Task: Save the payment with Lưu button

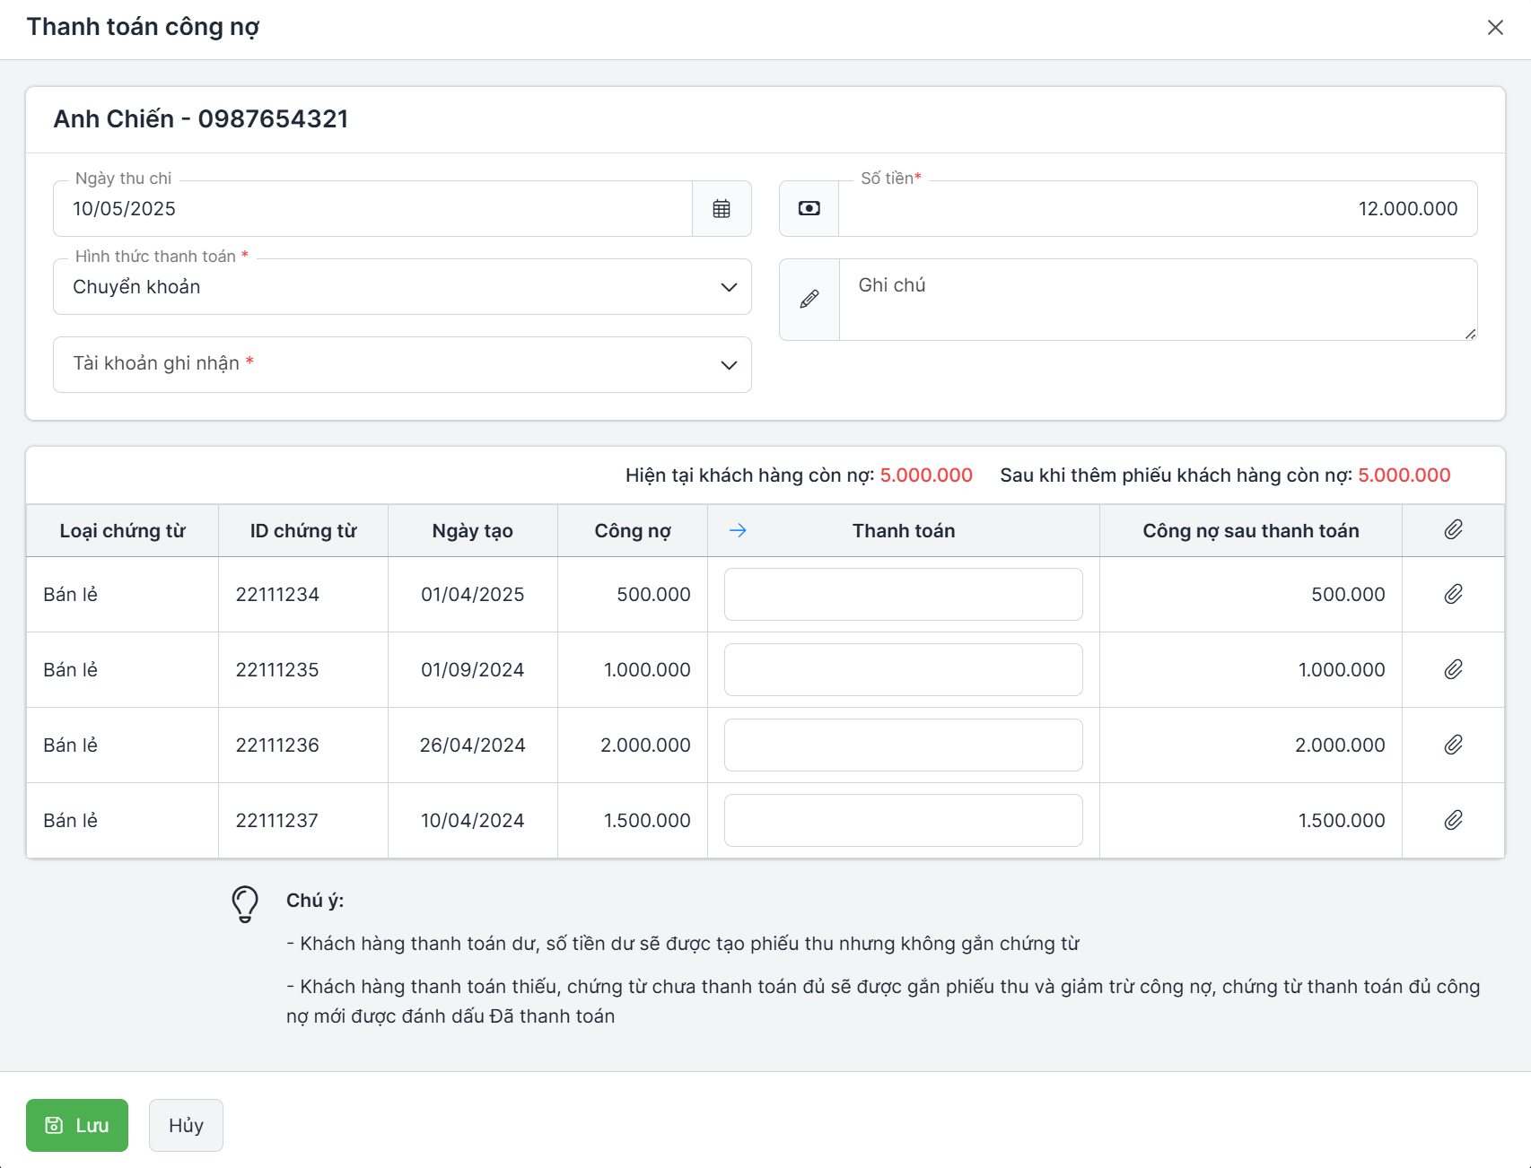Action: tap(77, 1125)
